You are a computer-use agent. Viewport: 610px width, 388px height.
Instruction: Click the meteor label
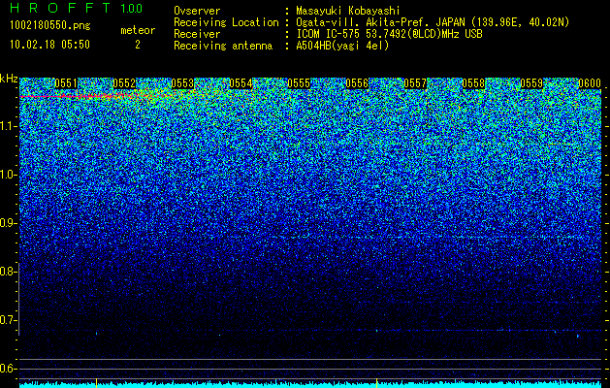click(138, 30)
